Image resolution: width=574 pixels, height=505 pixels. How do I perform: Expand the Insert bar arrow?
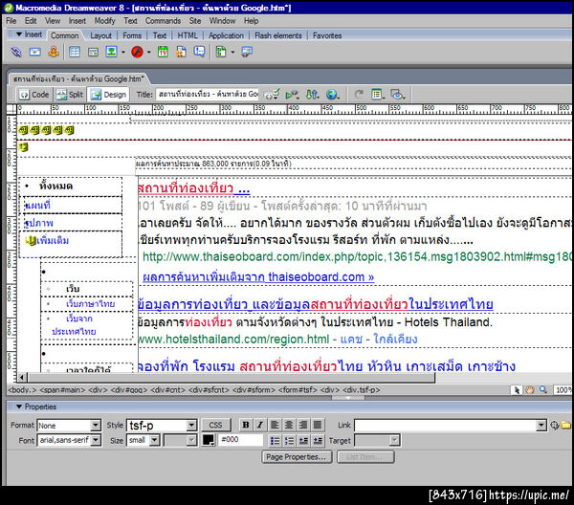(x=19, y=34)
